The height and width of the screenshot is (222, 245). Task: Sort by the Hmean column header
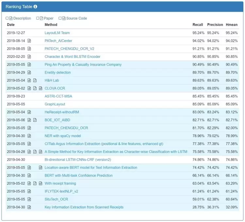[x=232, y=25]
